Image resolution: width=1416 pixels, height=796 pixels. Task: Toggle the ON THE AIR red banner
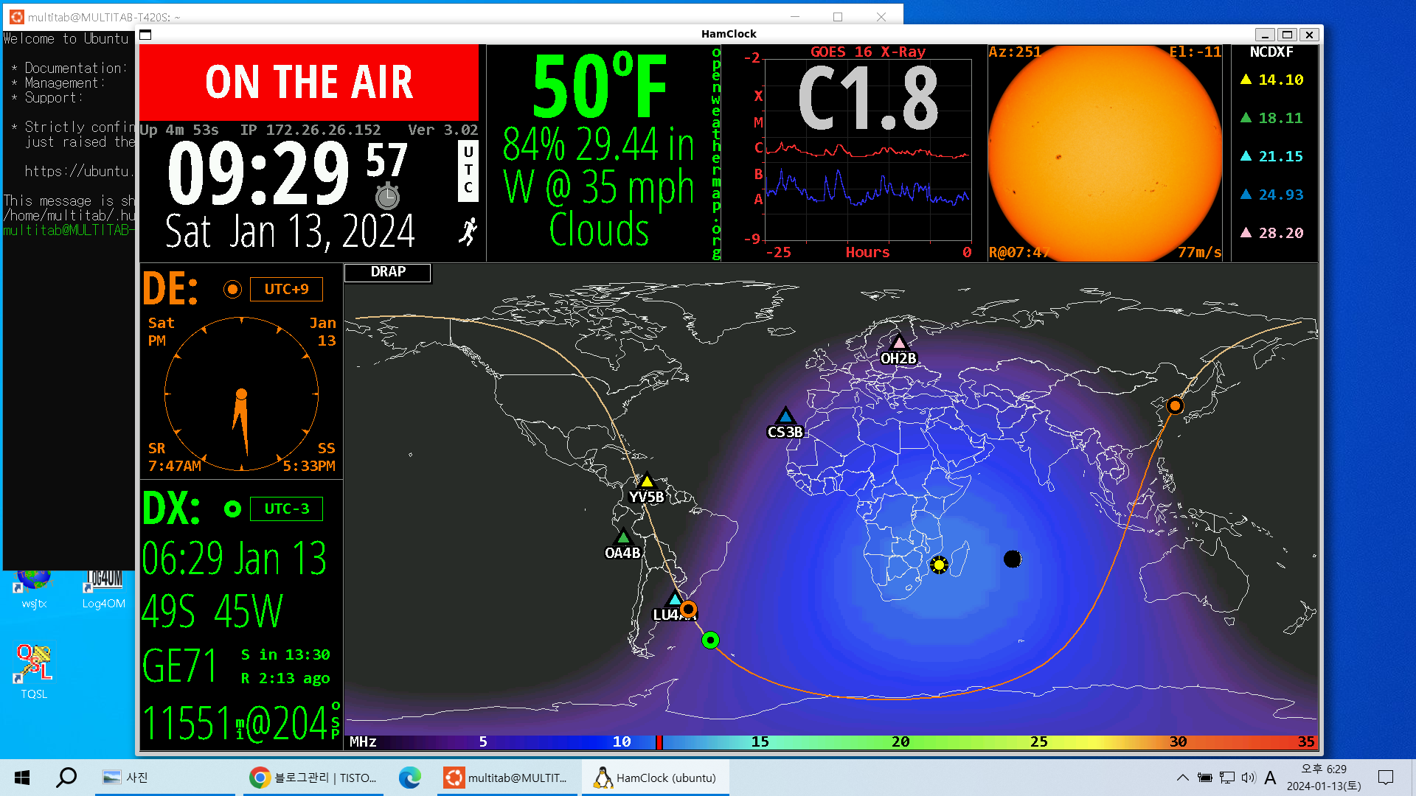[309, 82]
